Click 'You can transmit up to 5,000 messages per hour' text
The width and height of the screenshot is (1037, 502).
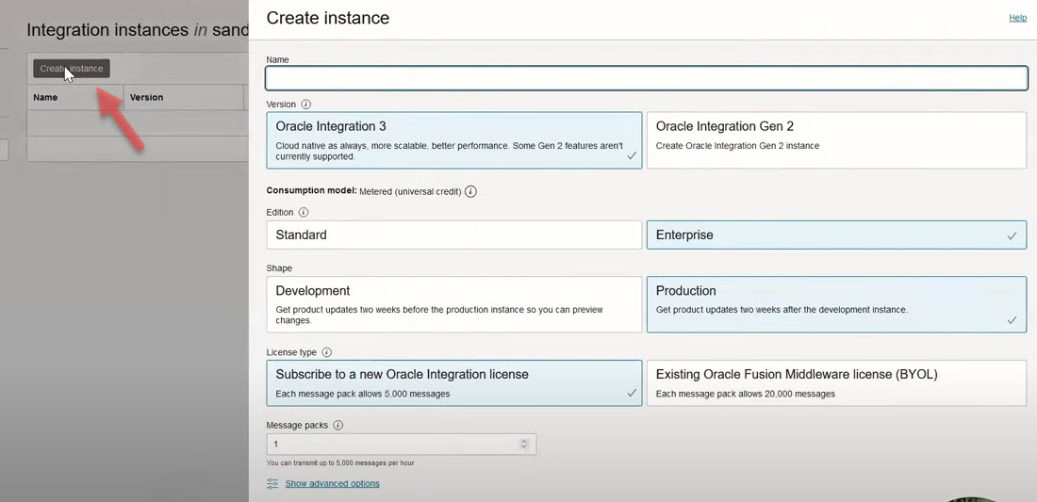(340, 463)
